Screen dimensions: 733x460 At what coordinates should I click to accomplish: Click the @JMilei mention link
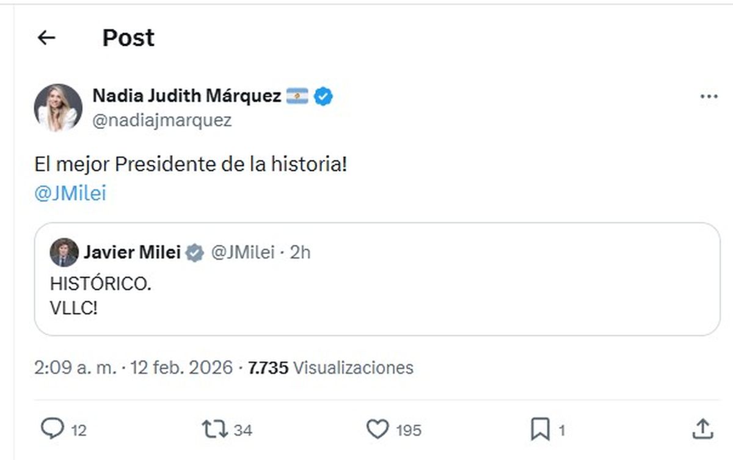coord(70,194)
